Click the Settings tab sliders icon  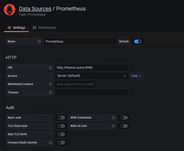click(x=9, y=28)
